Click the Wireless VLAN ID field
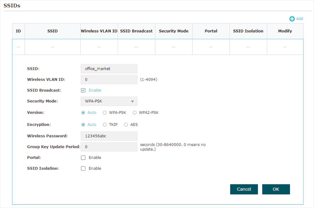 [x=109, y=80]
